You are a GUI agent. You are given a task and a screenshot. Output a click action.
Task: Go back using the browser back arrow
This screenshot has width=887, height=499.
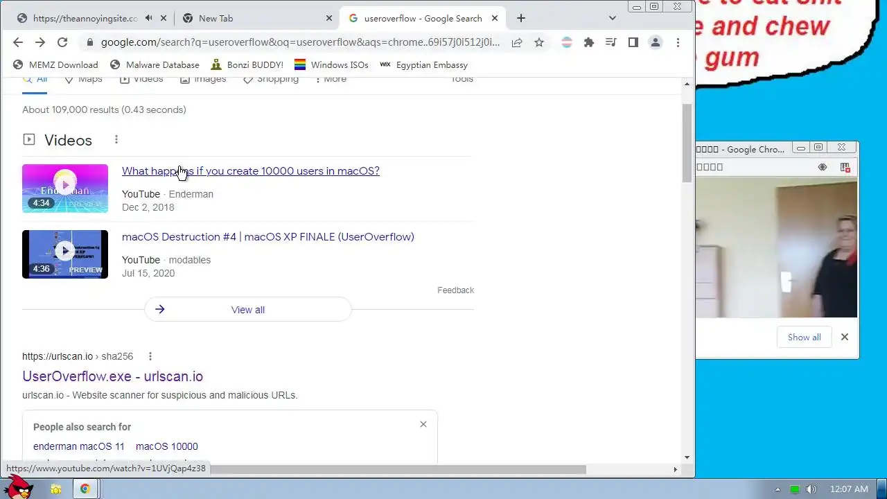coord(18,42)
